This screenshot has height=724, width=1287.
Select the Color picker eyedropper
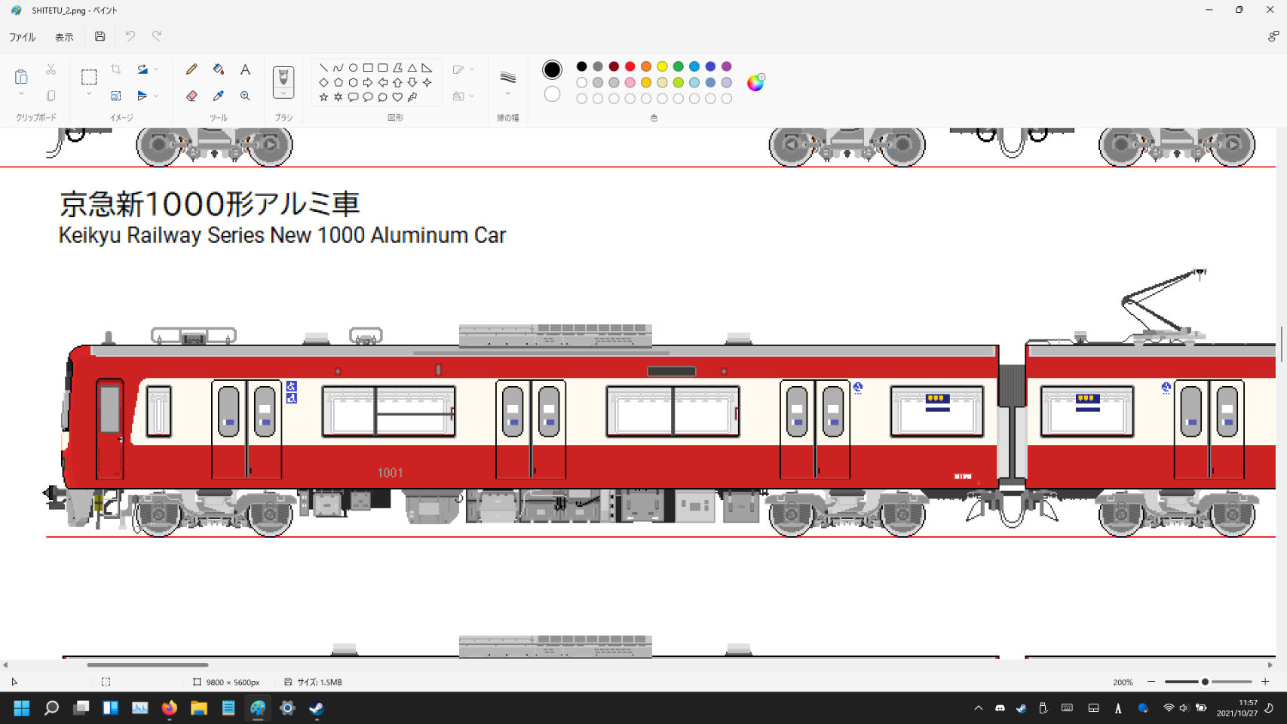coord(219,96)
